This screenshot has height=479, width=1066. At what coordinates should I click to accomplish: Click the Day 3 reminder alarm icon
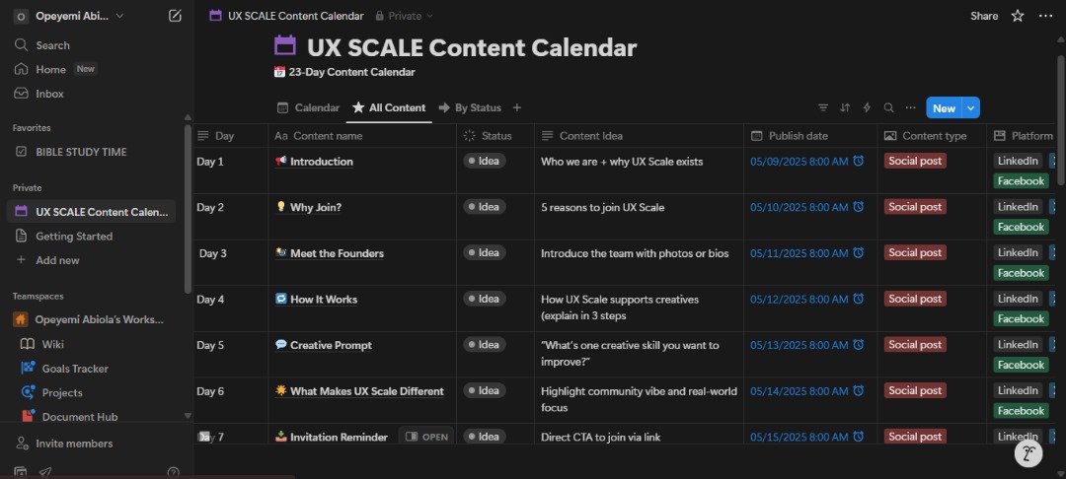859,252
